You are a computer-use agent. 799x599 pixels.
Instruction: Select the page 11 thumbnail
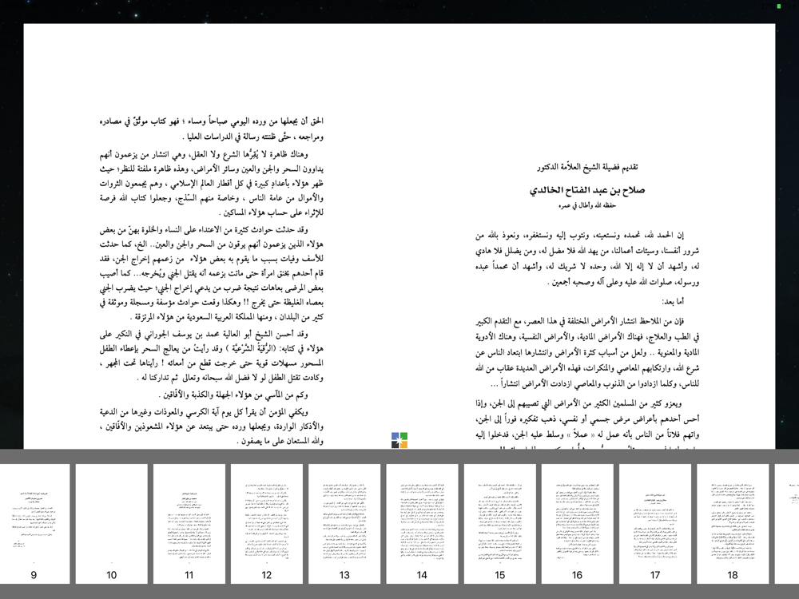189,524
